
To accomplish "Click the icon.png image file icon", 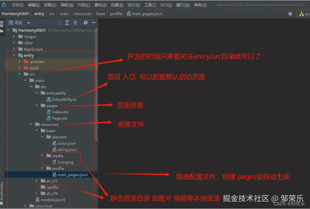I will click(54, 162).
